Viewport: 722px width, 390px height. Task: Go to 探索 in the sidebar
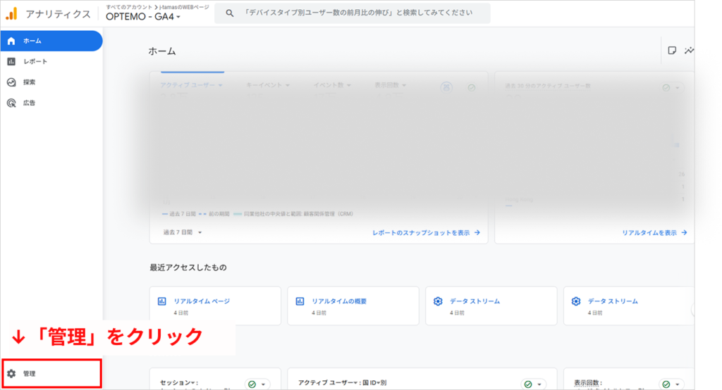point(51,82)
